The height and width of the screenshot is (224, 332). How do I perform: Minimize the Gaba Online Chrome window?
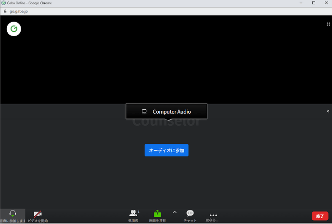point(301,3)
